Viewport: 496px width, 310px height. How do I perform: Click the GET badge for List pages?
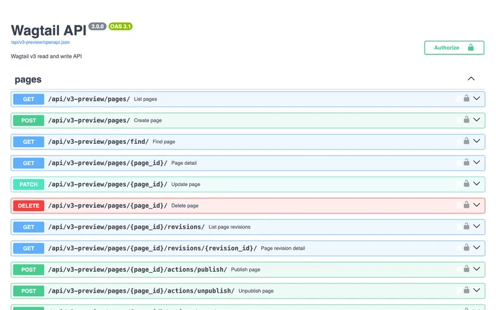(x=29, y=99)
